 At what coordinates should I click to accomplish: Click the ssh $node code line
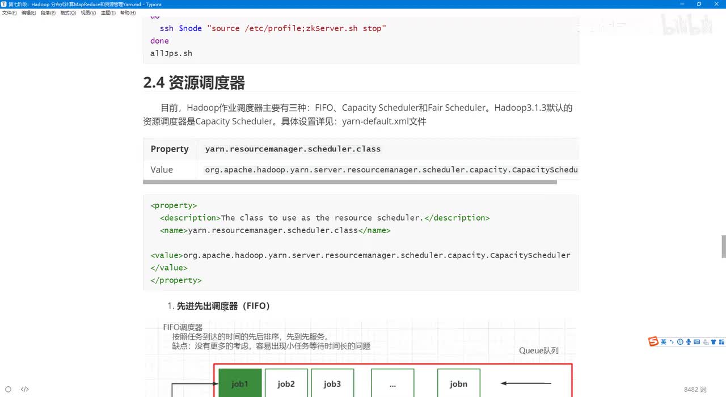point(273,28)
